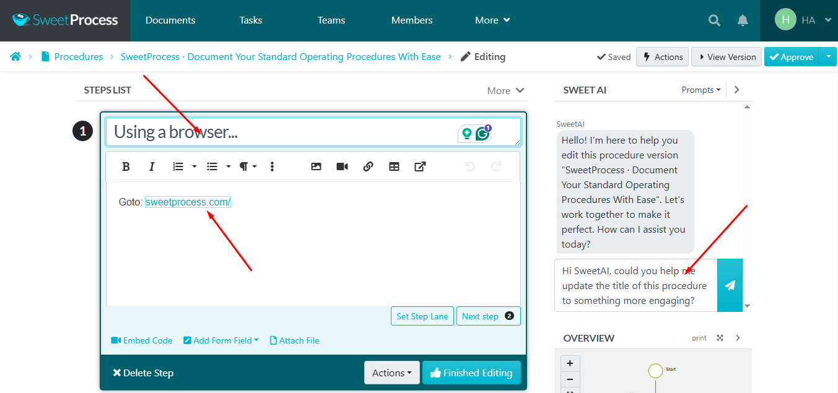Open the search icon in top bar

point(714,20)
